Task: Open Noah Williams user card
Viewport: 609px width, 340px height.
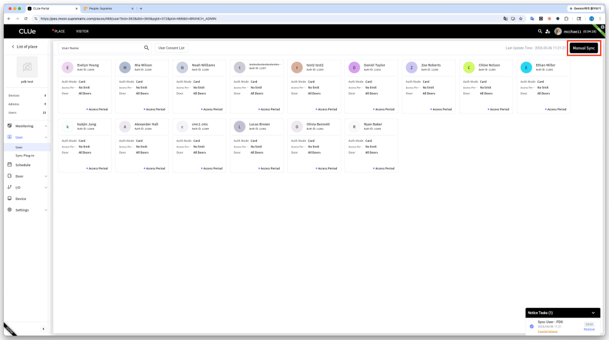Action: (199, 87)
